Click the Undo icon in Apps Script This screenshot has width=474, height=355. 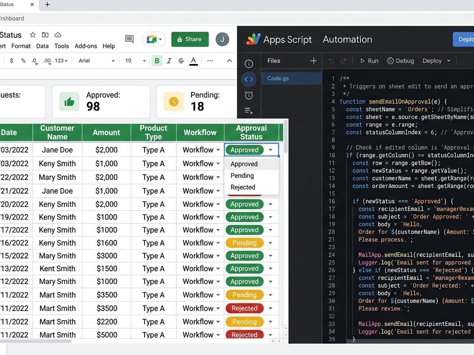coord(331,61)
